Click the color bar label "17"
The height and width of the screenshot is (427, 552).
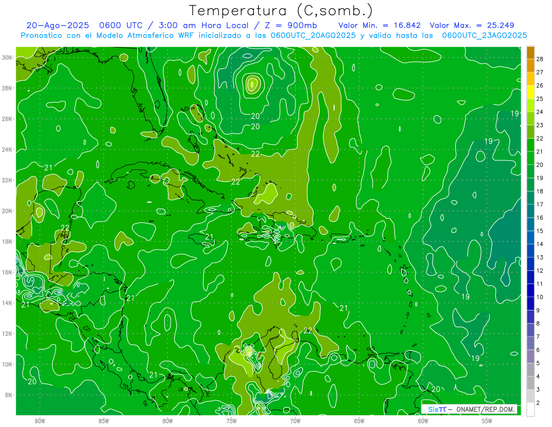540,205
